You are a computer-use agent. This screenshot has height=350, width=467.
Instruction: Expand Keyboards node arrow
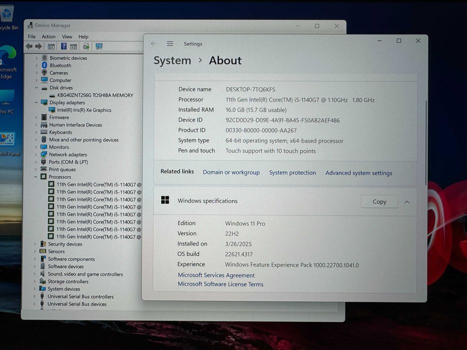tap(36, 132)
